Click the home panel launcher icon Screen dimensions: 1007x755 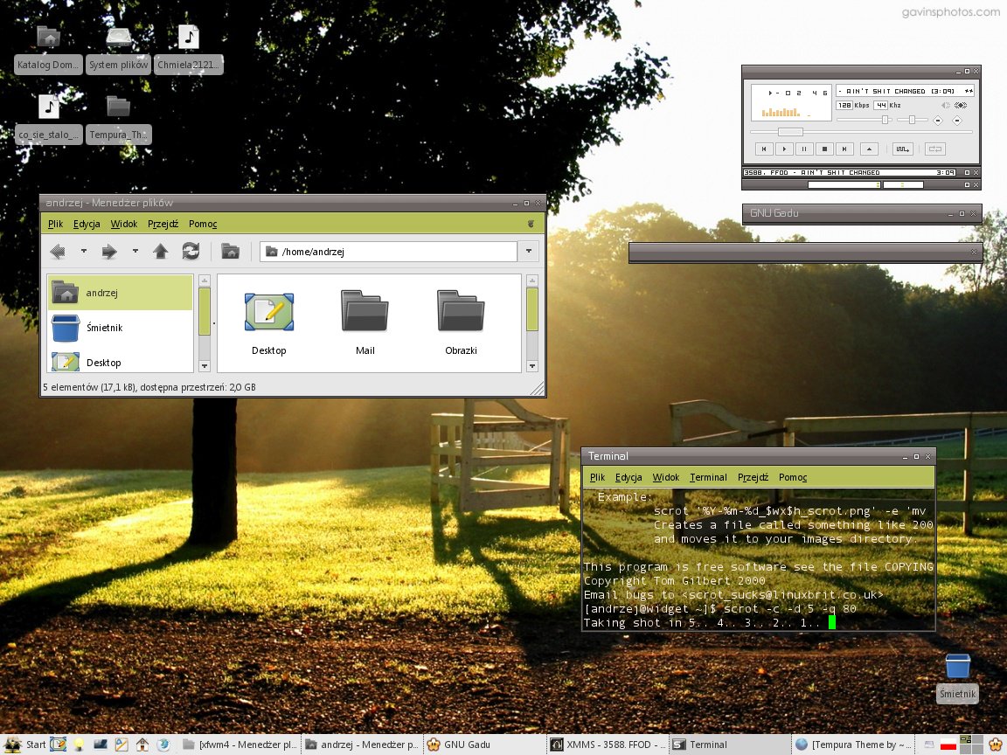pyautogui.click(x=142, y=745)
